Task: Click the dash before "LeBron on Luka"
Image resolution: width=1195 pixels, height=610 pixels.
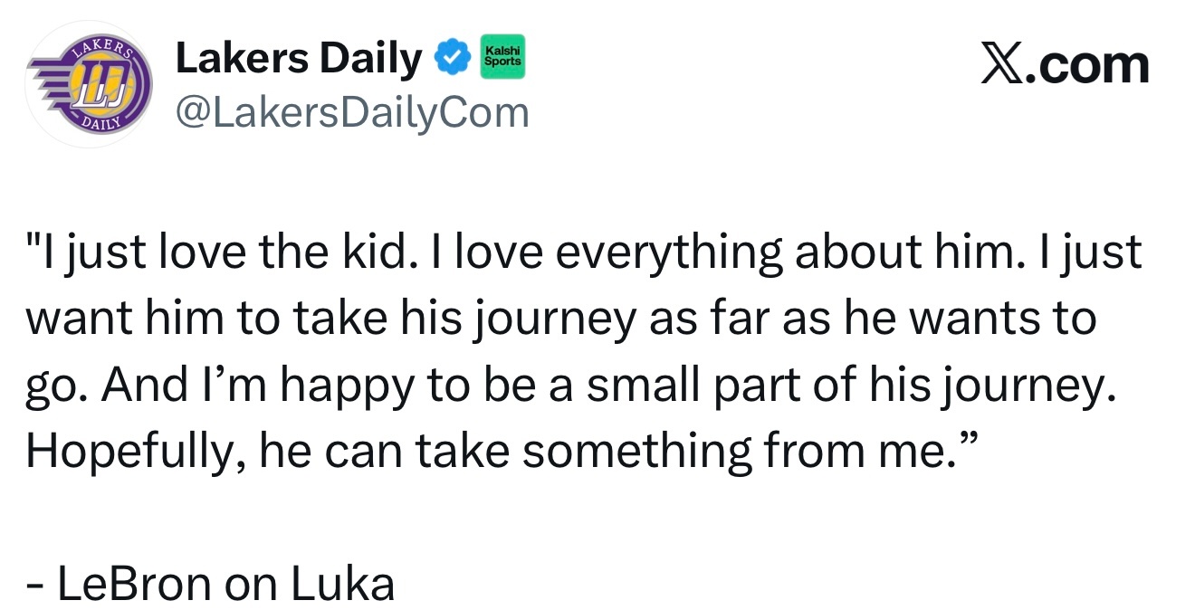Action: (x=35, y=586)
